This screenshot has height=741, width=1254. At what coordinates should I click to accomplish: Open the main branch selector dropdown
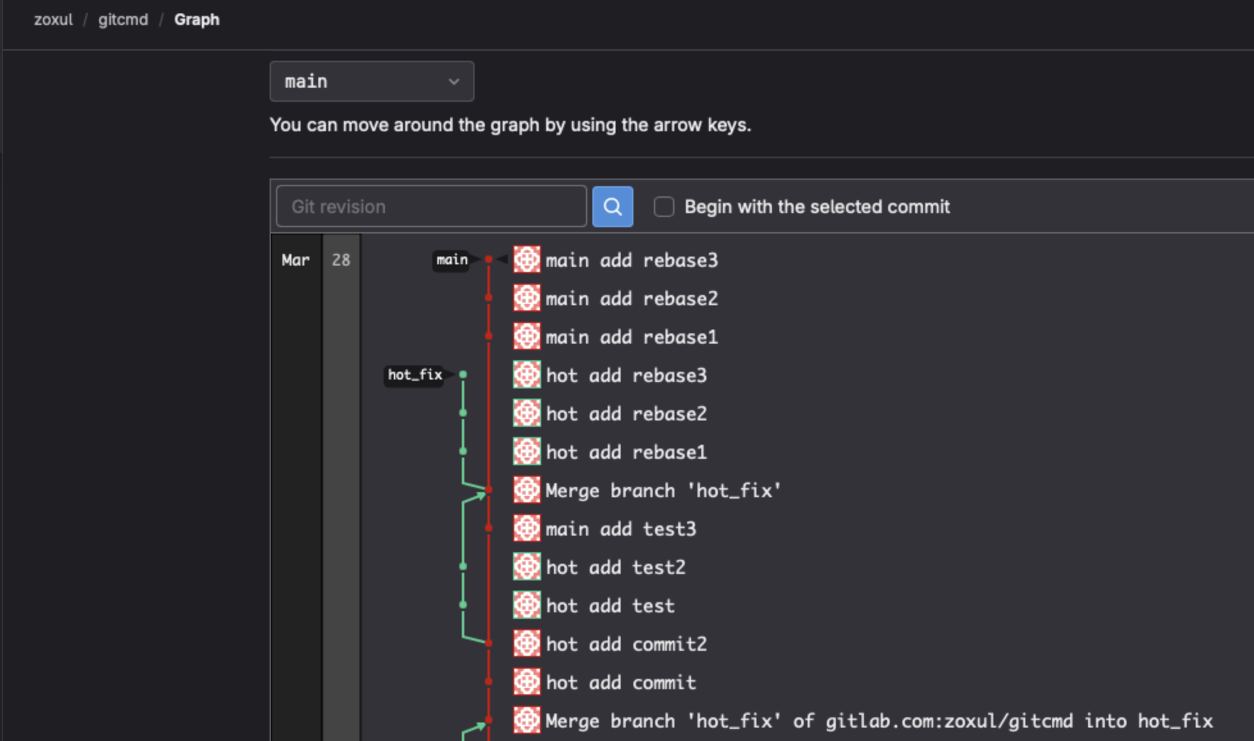coord(371,81)
